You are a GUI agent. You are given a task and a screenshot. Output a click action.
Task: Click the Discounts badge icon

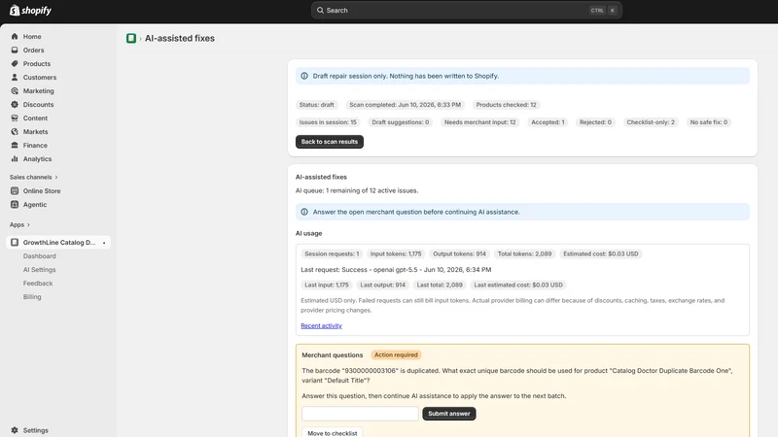(15, 105)
